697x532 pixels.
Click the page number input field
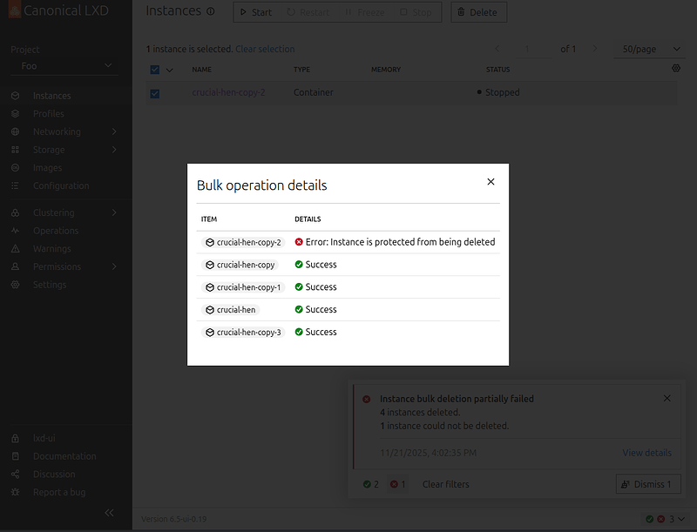[x=528, y=50]
